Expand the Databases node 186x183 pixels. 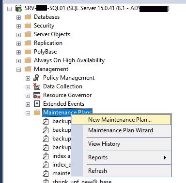click(x=18, y=17)
